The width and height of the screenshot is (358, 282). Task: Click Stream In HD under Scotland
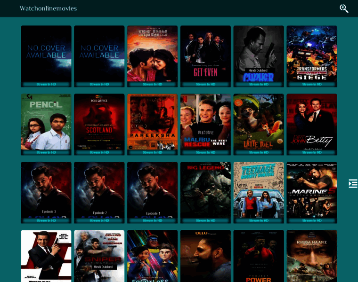(x=99, y=152)
